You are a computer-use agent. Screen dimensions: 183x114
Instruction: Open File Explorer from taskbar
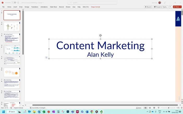tap(34, 112)
